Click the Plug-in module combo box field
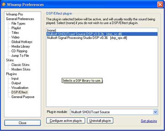Screen dimensions: 165x131 coord(114,112)
